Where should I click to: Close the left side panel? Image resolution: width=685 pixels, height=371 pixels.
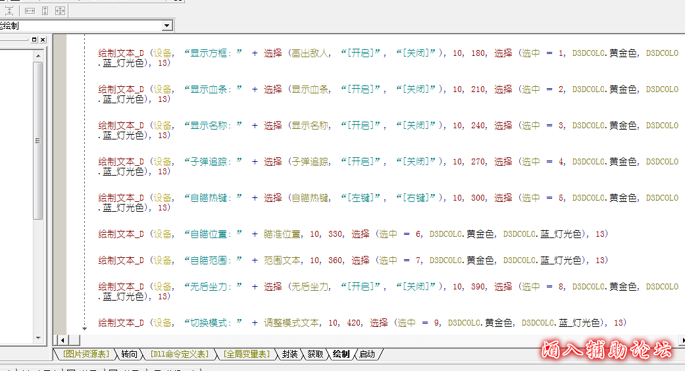[x=43, y=39]
